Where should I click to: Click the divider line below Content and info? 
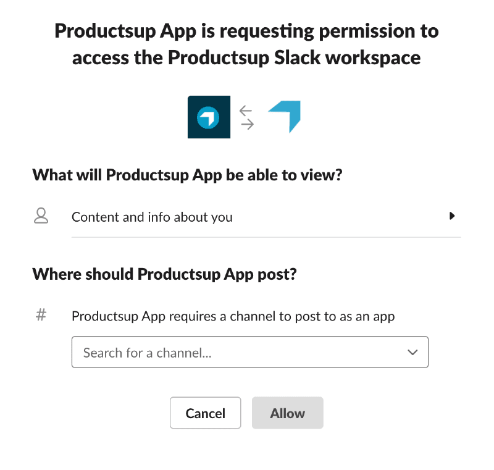[x=266, y=237]
